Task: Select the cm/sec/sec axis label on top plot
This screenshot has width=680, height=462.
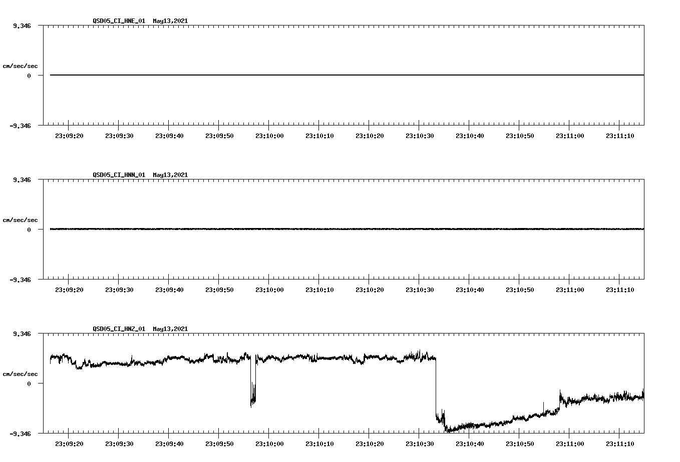Action: point(21,64)
